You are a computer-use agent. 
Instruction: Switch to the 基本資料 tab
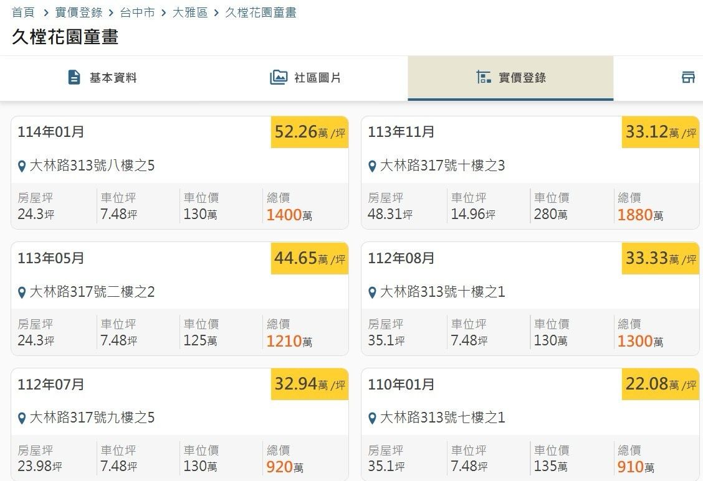[x=113, y=78]
